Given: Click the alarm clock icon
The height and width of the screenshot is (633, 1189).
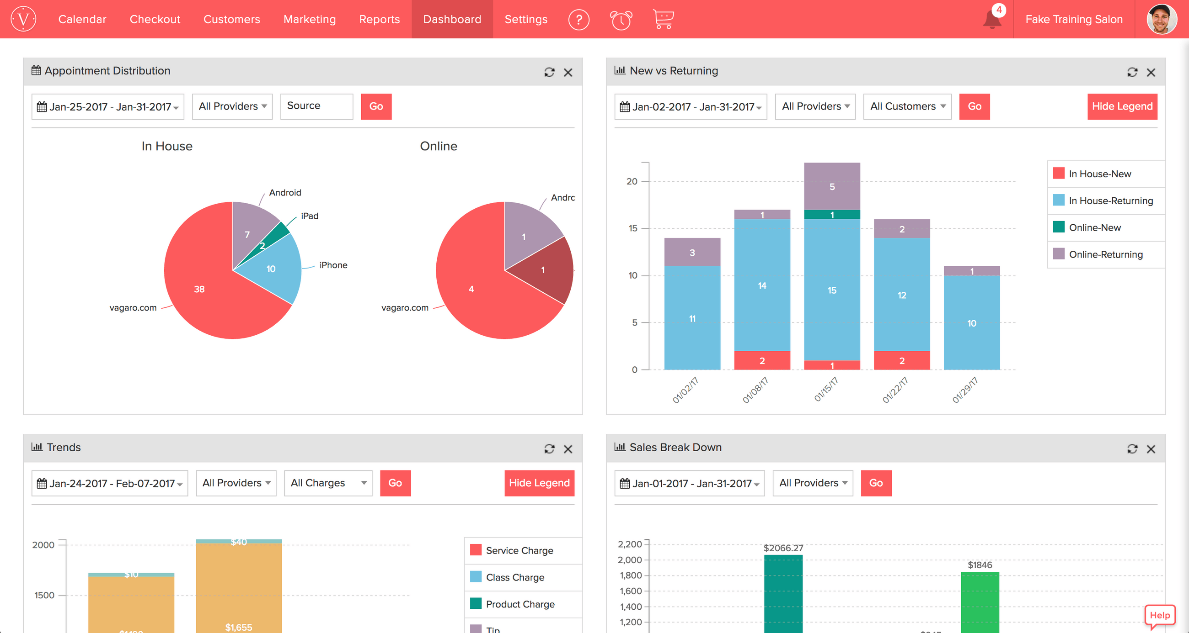Looking at the screenshot, I should tap(621, 20).
